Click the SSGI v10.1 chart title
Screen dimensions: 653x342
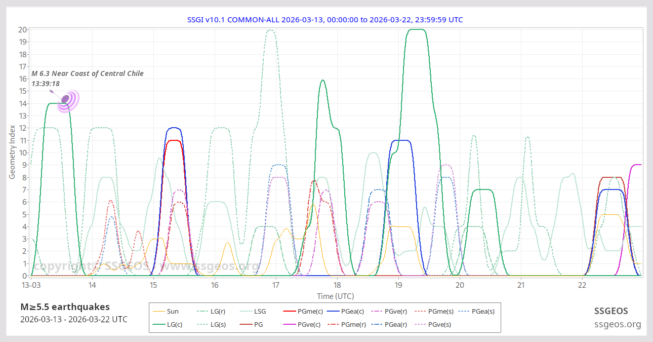tap(325, 20)
